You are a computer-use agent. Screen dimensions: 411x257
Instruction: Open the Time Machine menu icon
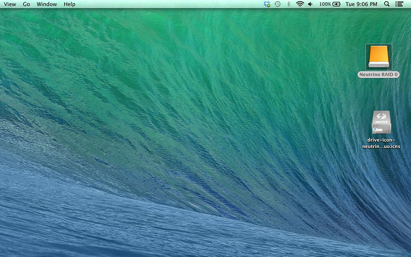pos(278,4)
